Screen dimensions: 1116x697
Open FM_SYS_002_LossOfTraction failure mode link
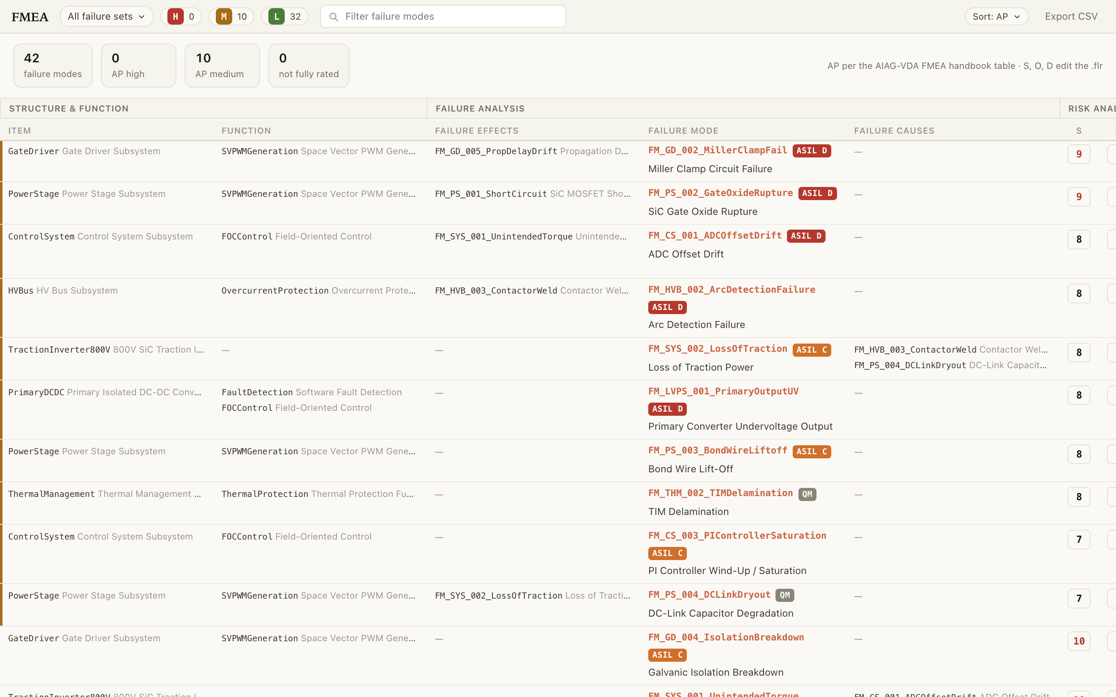pyautogui.click(x=718, y=349)
